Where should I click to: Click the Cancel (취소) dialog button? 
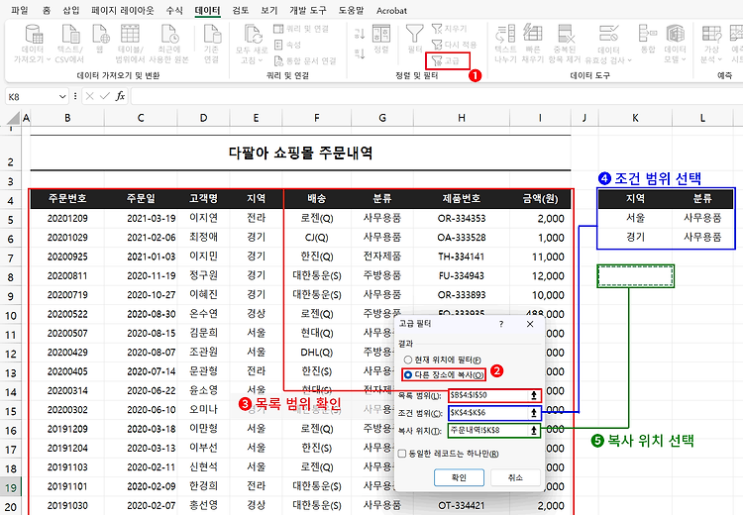click(x=515, y=477)
